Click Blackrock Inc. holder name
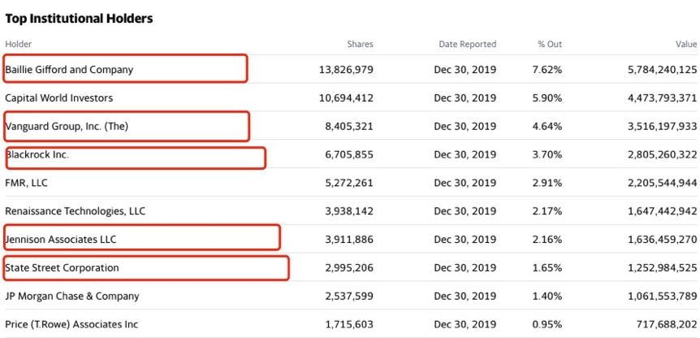The image size is (700, 338). tap(37, 154)
